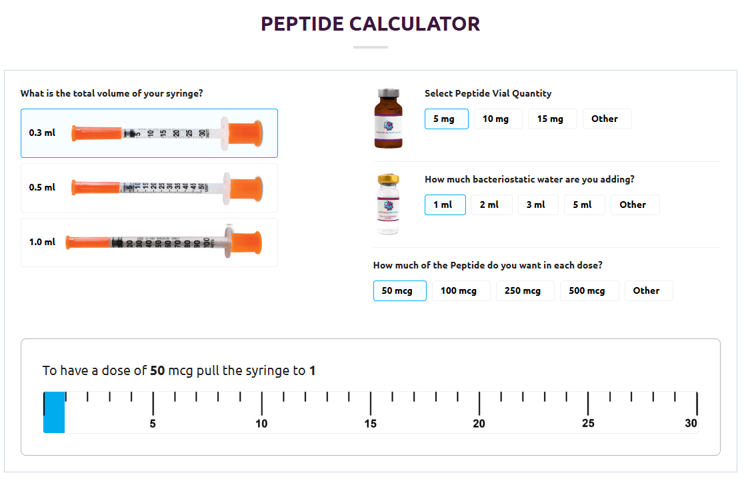Choose Other for peptide dose amount
Image resolution: width=744 pixels, height=481 pixels.
(x=649, y=290)
